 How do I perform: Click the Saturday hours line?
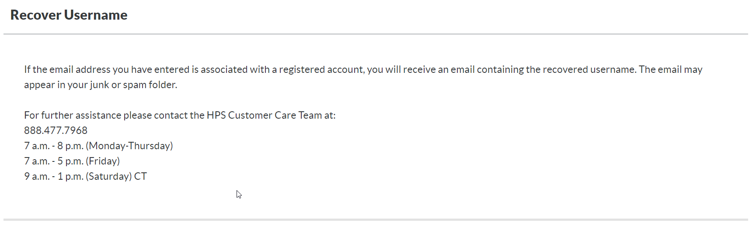[x=85, y=176]
